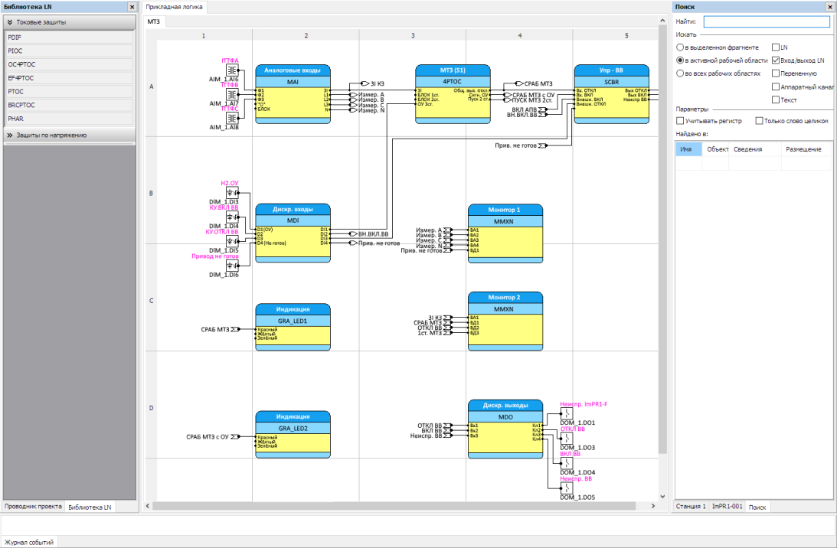This screenshot has width=837, height=548.
Task: Select the AIM_1.AI8 analog input icon
Action: pyautogui.click(x=231, y=118)
